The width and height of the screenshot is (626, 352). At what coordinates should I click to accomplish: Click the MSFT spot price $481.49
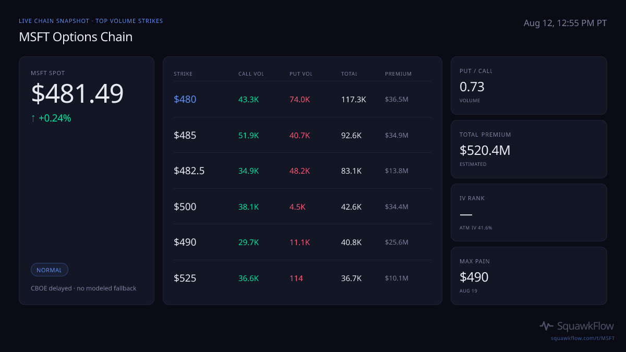pos(77,94)
